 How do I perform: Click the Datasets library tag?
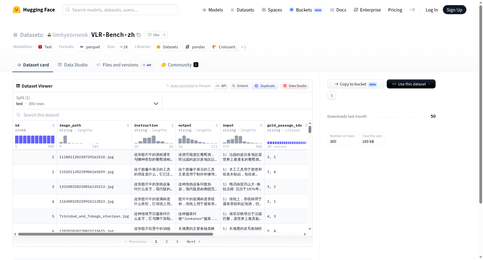tap(167, 47)
